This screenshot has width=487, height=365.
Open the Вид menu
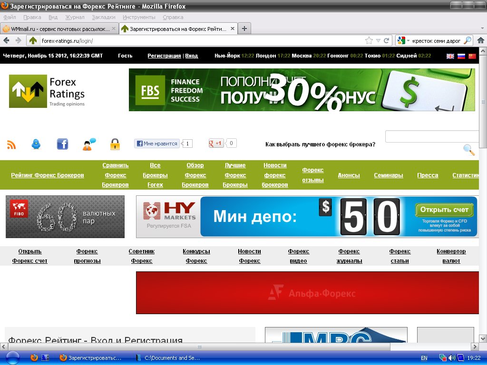point(53,17)
